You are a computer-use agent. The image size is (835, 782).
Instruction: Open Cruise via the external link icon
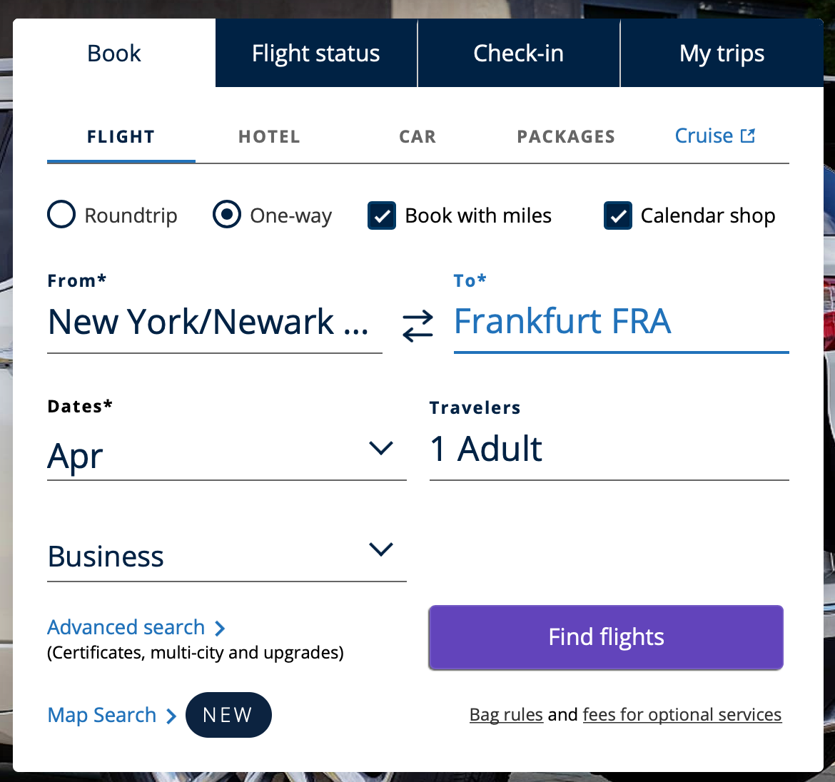point(748,135)
